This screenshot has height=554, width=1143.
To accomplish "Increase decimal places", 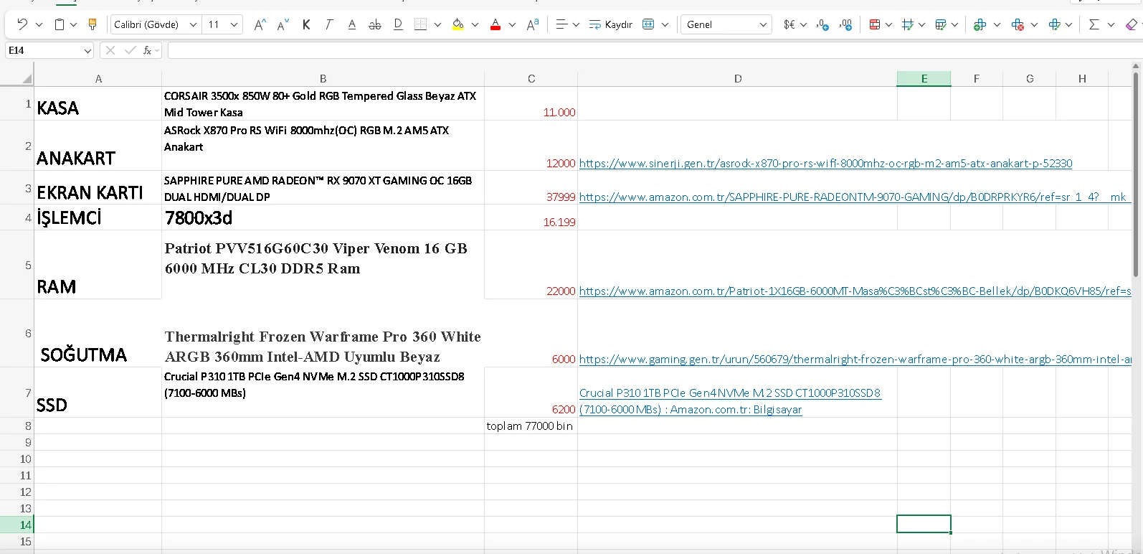I will (846, 24).
